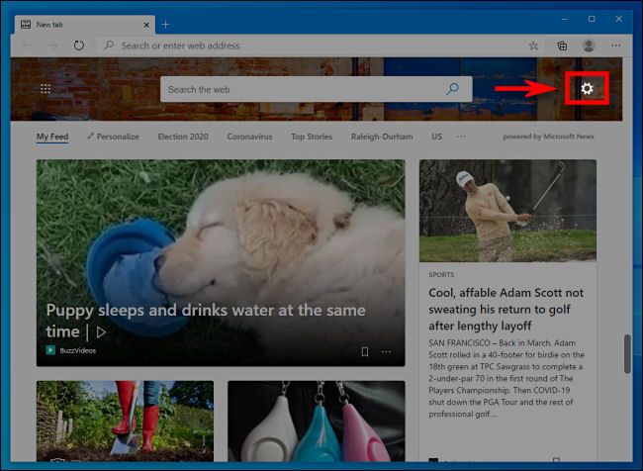Open the Collections icon in toolbar
Image resolution: width=643 pixels, height=471 pixels.
[x=562, y=46]
